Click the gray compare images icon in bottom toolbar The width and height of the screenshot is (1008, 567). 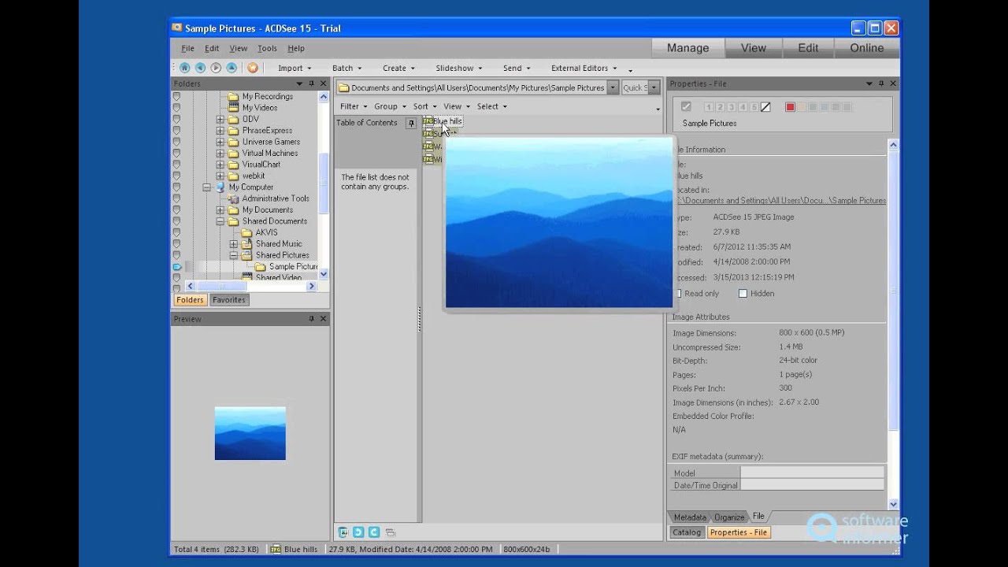click(x=391, y=532)
